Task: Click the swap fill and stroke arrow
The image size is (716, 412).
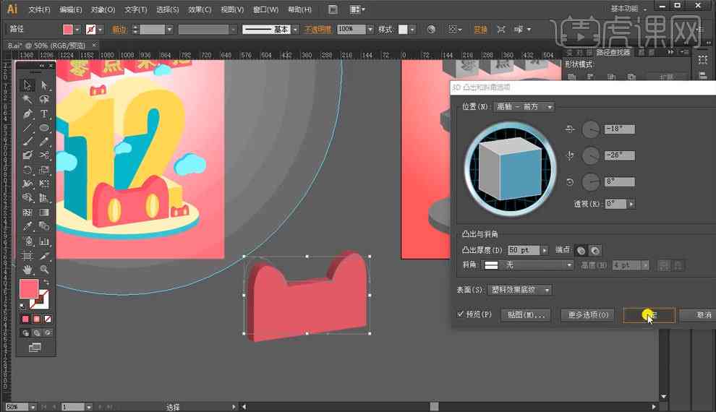Action: [x=46, y=283]
